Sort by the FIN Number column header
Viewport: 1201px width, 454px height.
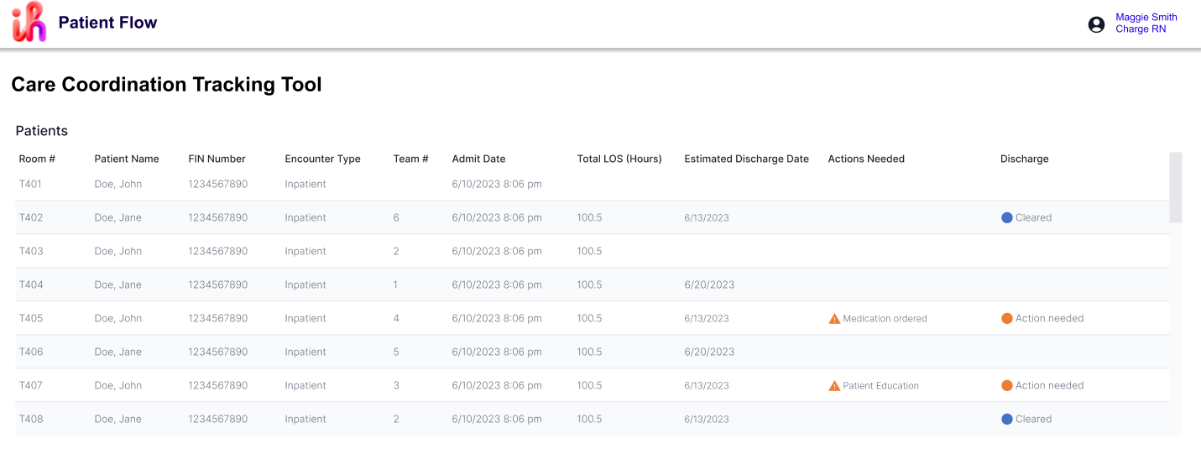pyautogui.click(x=217, y=159)
